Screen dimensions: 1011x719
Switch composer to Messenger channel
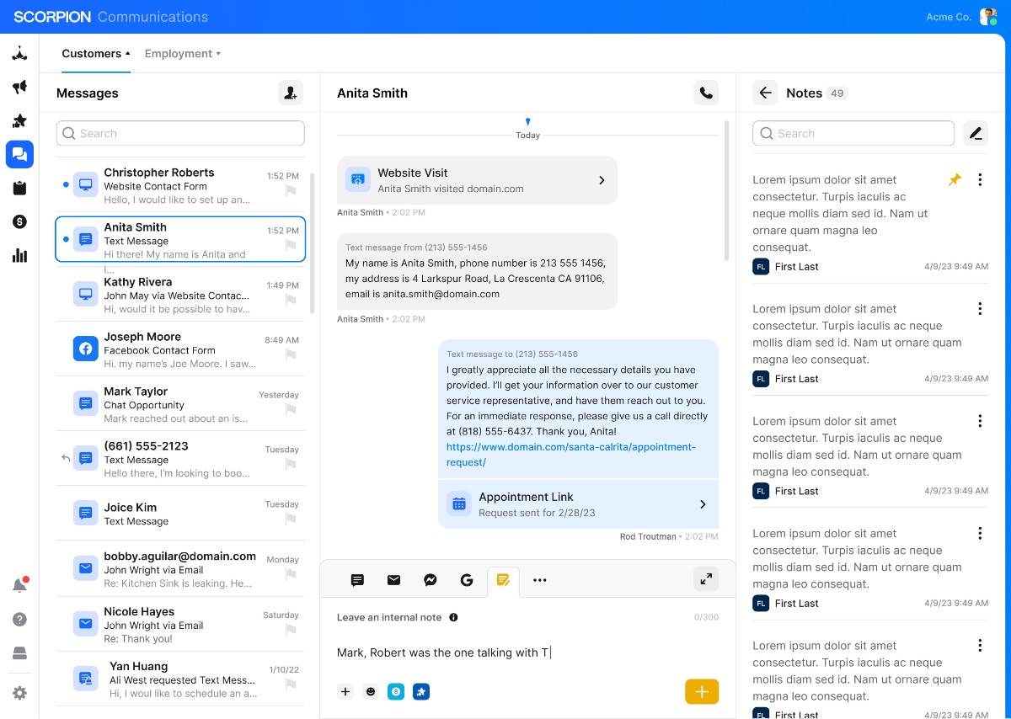(430, 580)
